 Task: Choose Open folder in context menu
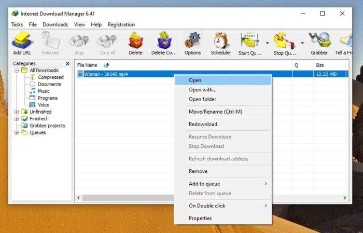[x=222, y=99]
